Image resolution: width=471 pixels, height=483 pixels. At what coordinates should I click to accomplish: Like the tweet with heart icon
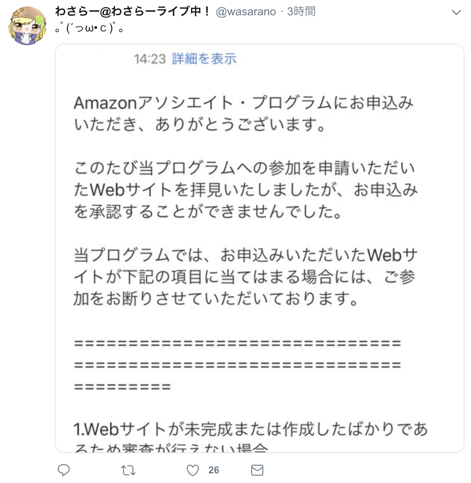click(193, 470)
